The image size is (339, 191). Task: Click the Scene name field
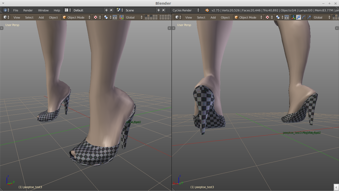pos(140,10)
